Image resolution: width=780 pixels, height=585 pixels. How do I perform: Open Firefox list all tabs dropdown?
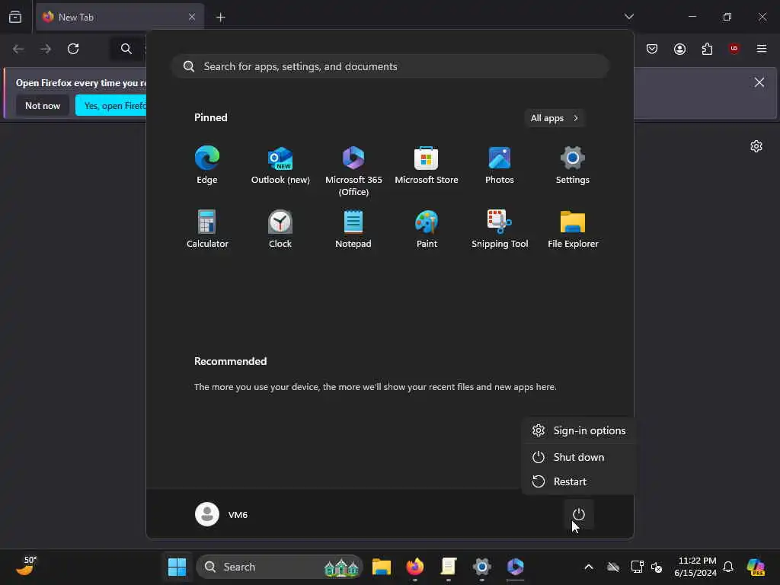[x=628, y=17]
